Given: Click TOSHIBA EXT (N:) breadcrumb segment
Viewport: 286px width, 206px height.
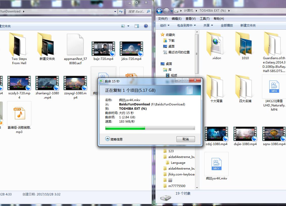Looking at the screenshot, I should (x=212, y=11).
